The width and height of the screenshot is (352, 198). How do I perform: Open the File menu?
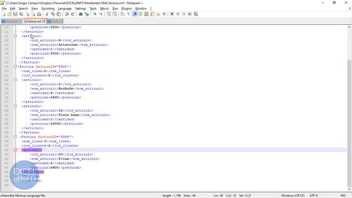click(x=4, y=9)
